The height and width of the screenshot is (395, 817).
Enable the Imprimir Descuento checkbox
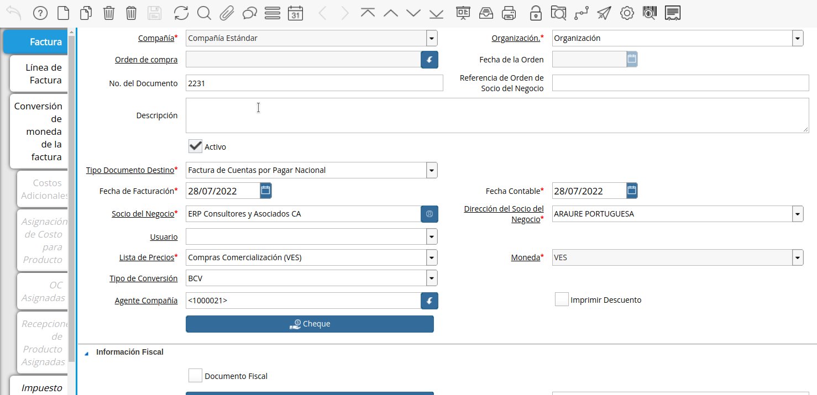pyautogui.click(x=562, y=299)
